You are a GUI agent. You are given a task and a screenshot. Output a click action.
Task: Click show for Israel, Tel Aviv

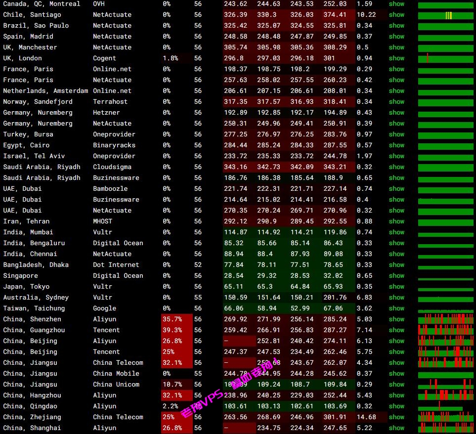pos(396,156)
